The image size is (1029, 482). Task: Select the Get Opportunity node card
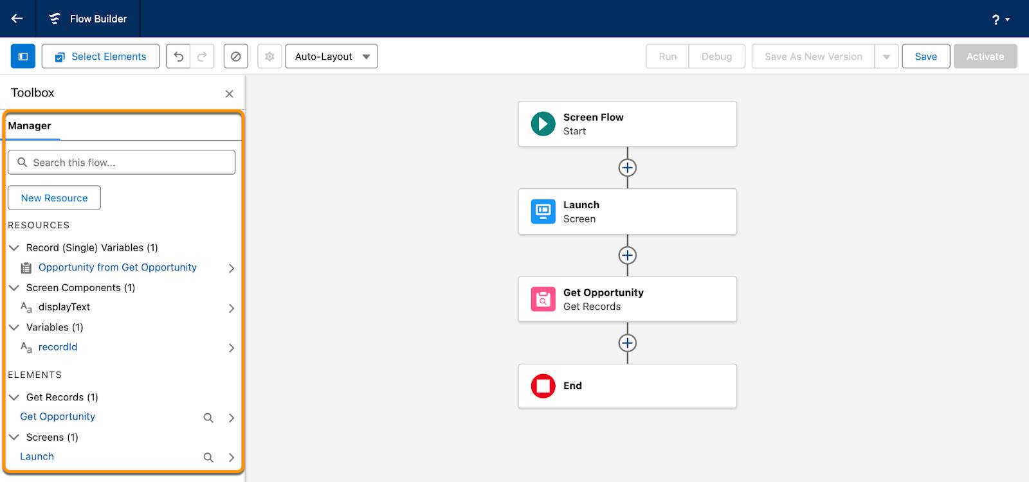[627, 299]
